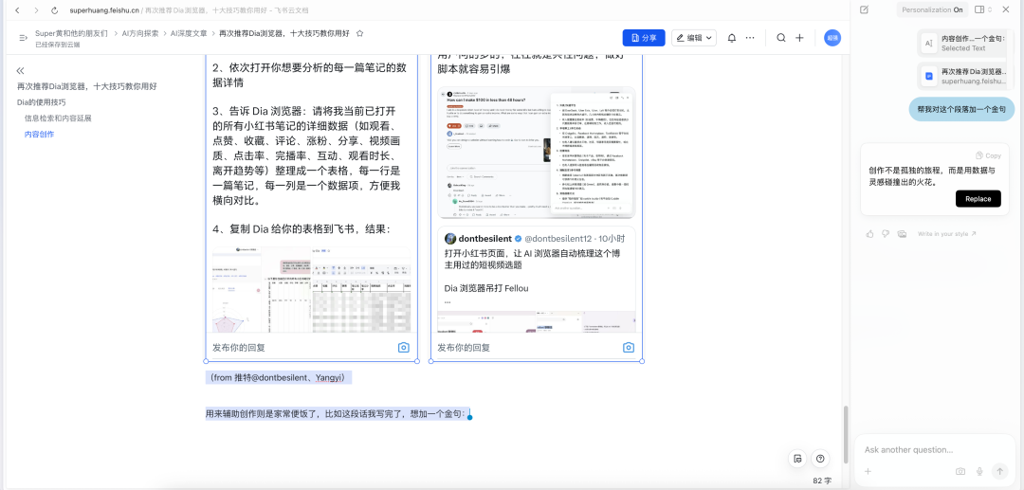
Task: Create a new document with the plus icon
Action: click(x=799, y=38)
